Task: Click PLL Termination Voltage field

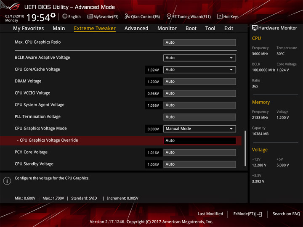Action: [x=199, y=117]
